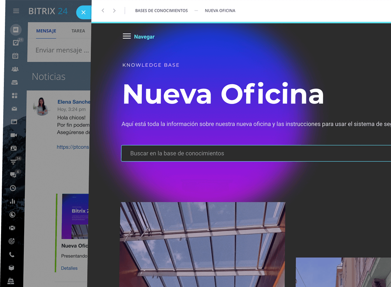The image size is (391, 287).
Task: Open the Calendar icon in sidebar
Action: click(15, 56)
